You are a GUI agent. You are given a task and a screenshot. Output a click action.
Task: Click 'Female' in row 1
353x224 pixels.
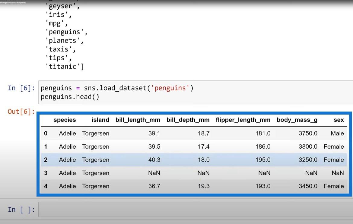(334, 147)
